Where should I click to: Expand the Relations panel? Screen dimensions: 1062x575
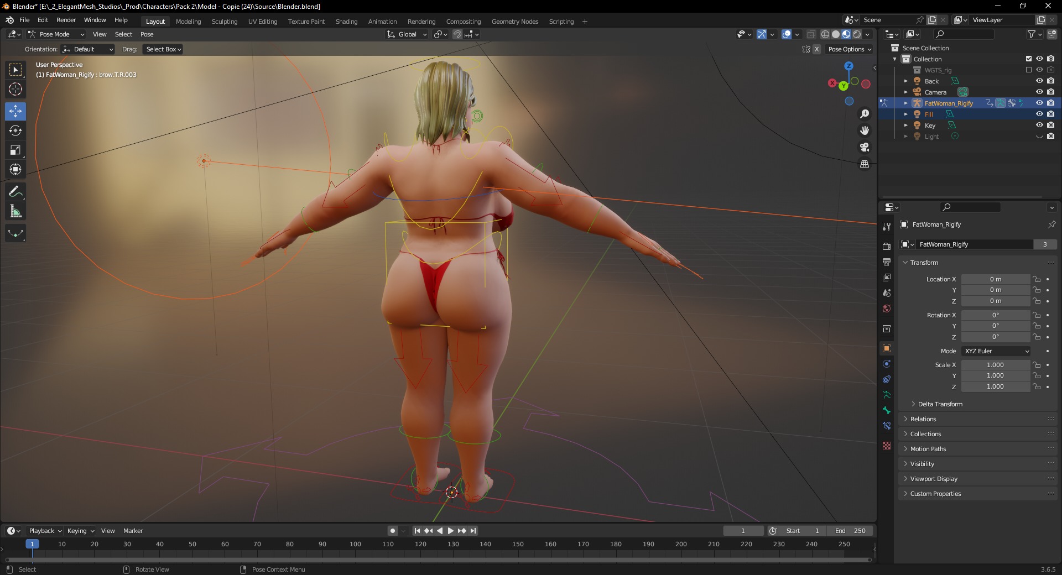click(x=923, y=419)
